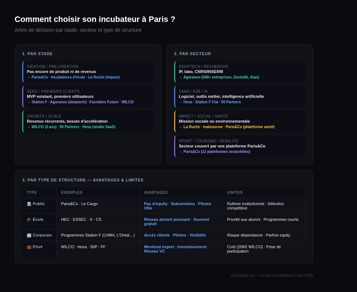Click the '3. PAR TYPE DE STRUCTURE' heading
The image size is (357, 292).
click(83, 180)
